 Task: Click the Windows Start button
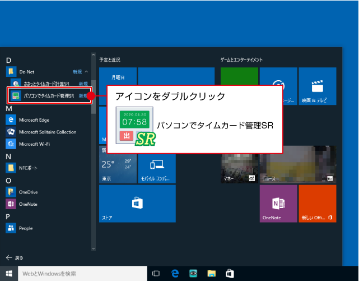tap(9, 274)
